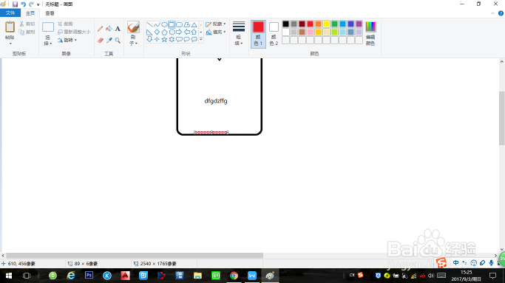Open the Edit colors dialog
Image resolution: width=505 pixels, height=283 pixels.
point(370,34)
